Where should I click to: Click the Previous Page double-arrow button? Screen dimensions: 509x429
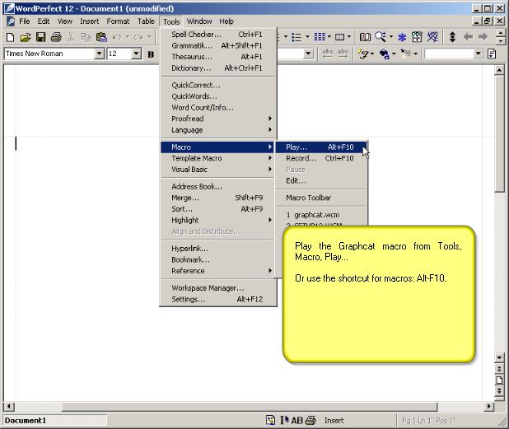pos(499,369)
